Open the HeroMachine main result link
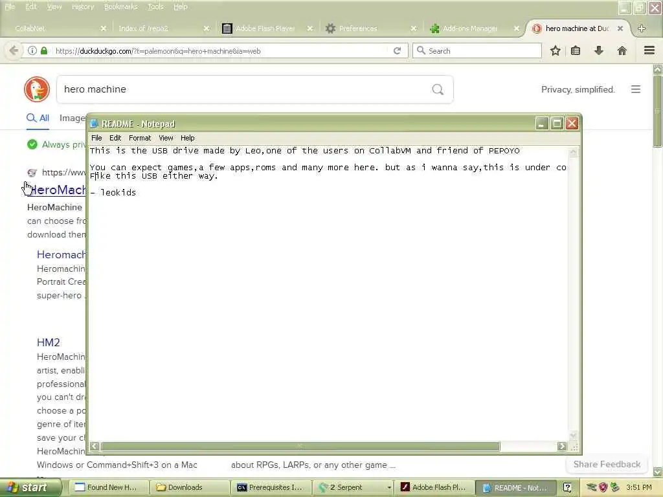The height and width of the screenshot is (497, 663). coord(58,190)
